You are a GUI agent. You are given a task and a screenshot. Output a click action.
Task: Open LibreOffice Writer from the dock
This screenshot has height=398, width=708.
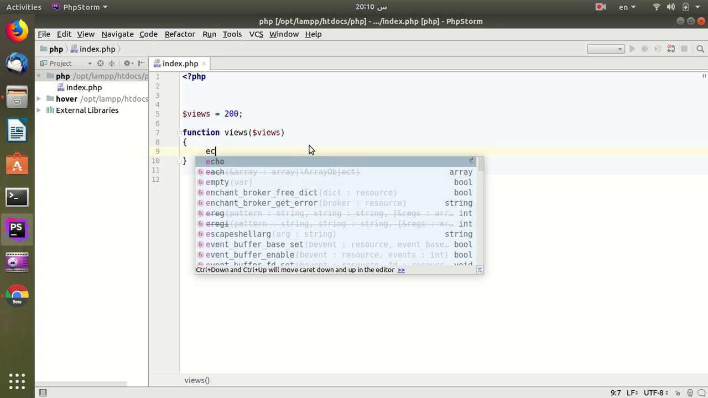[x=17, y=131]
